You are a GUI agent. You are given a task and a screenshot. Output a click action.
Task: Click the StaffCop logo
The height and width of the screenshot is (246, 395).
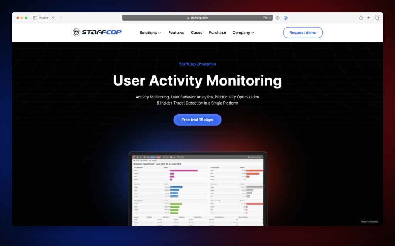[97, 33]
